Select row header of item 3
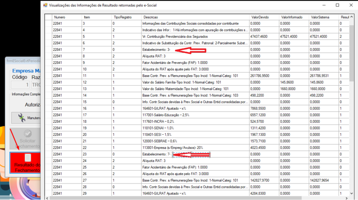This screenshot has height=200, width=358. click(x=48, y=24)
